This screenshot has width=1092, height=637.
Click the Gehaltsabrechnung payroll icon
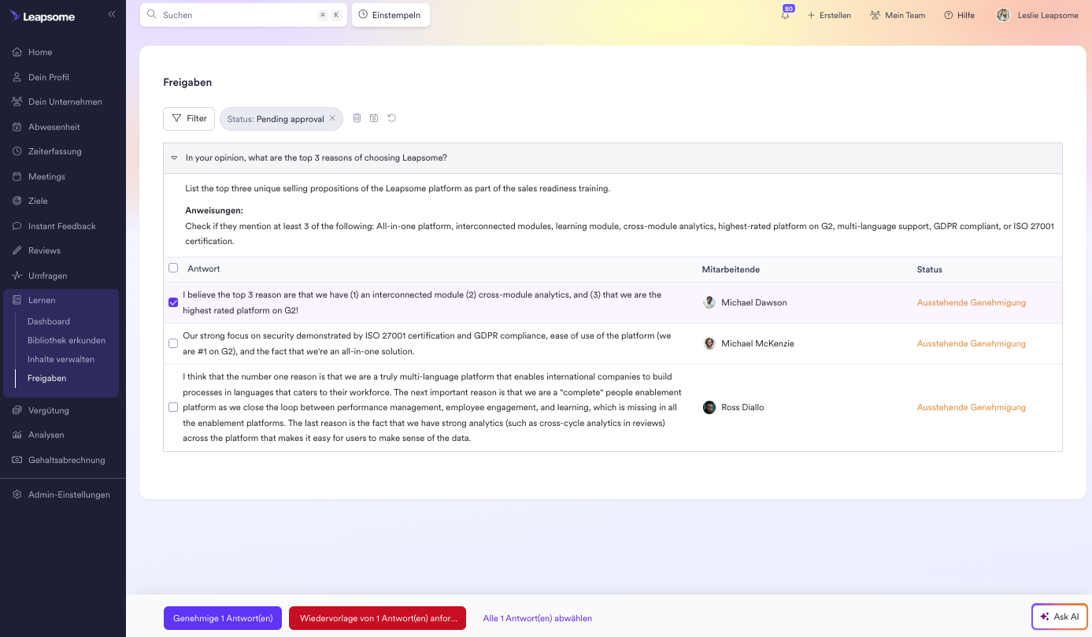pos(17,460)
